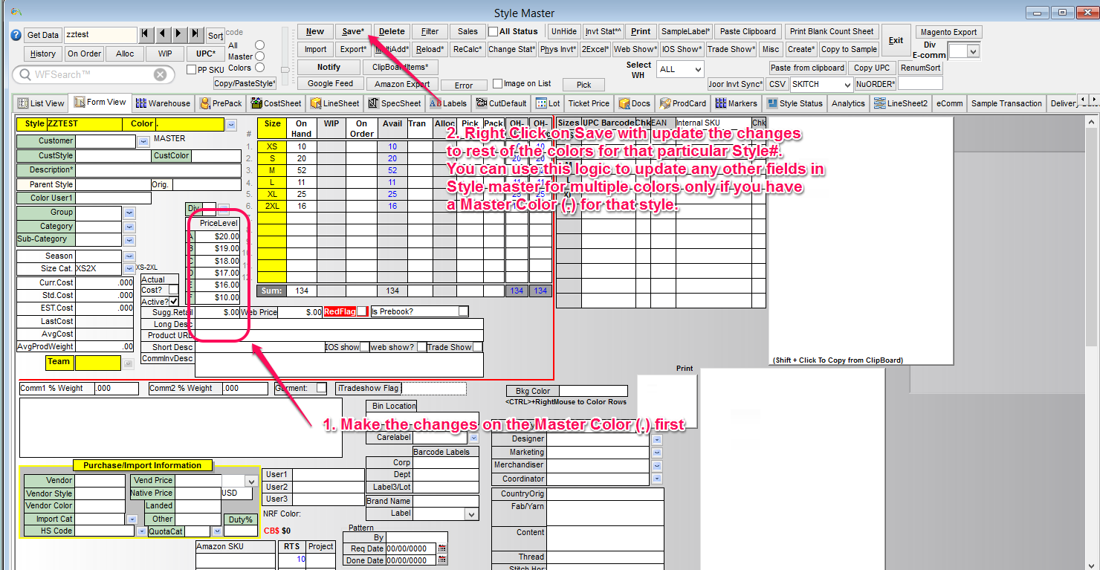Jump to last record navigation arrow
1100x570 pixels.
[x=195, y=35]
